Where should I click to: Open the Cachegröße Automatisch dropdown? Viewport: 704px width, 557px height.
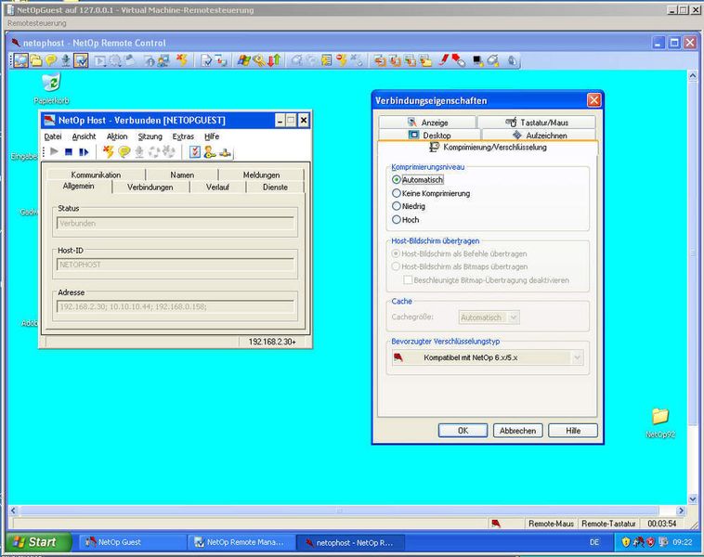coord(489,317)
